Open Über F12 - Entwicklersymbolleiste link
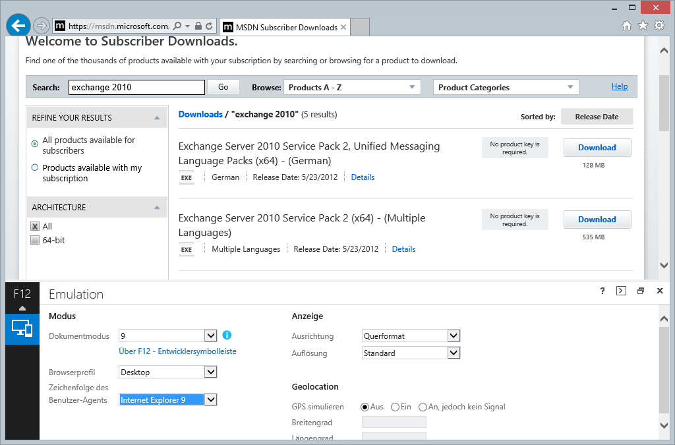Screen dimensions: 675x445 tap(177, 351)
